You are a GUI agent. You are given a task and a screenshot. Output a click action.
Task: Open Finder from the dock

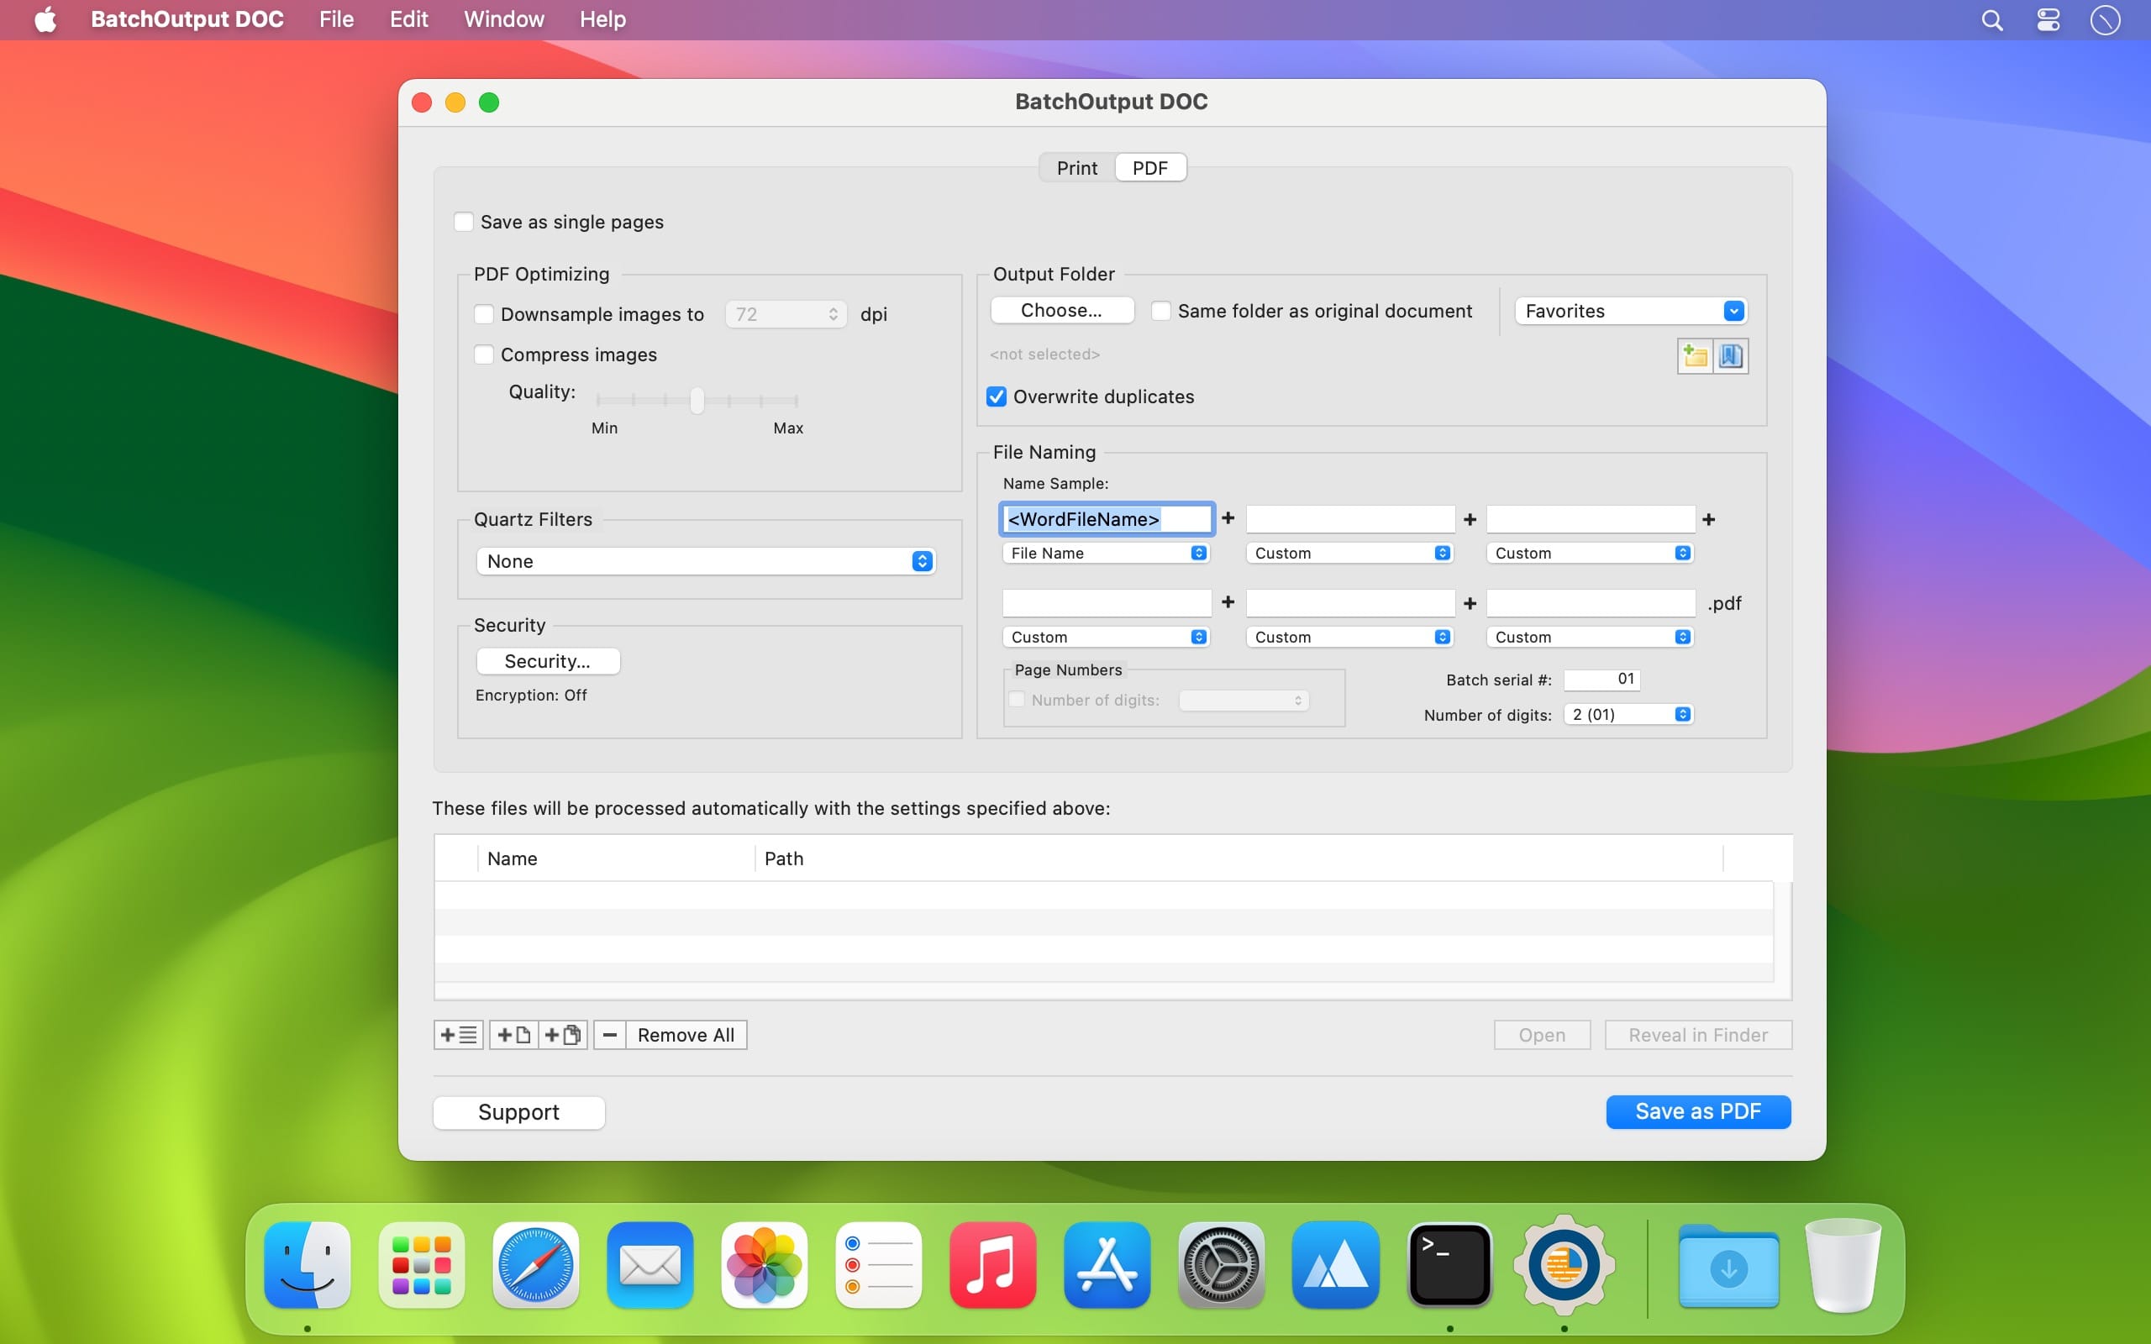point(308,1264)
